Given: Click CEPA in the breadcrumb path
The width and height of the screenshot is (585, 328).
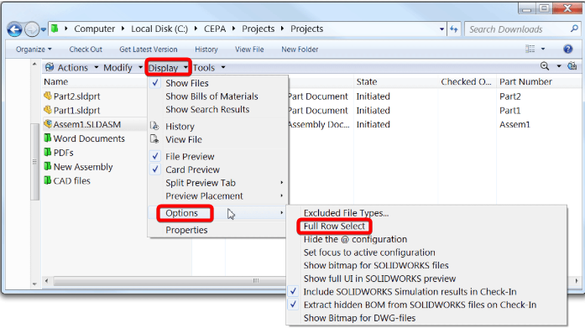Looking at the screenshot, I should tap(215, 29).
